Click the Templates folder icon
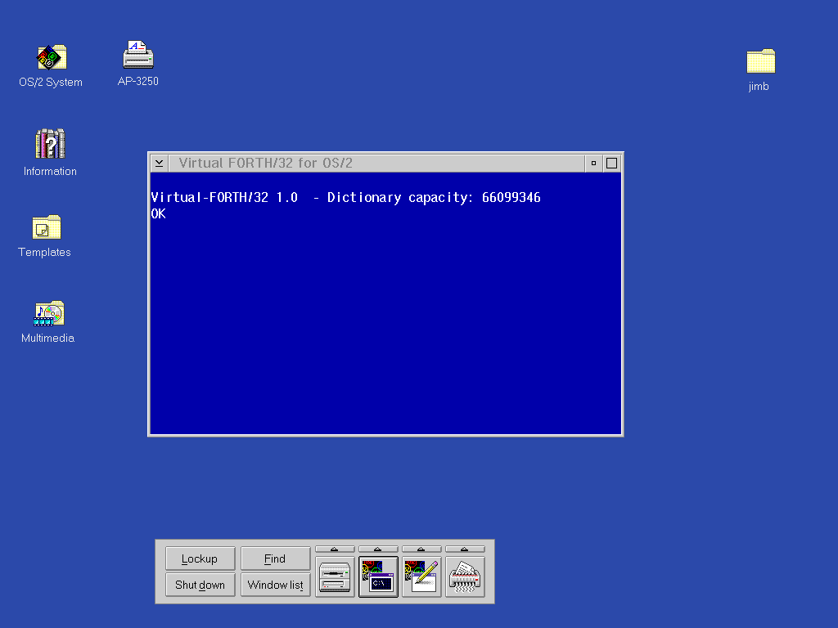Viewport: 838px width, 628px height. point(46,227)
